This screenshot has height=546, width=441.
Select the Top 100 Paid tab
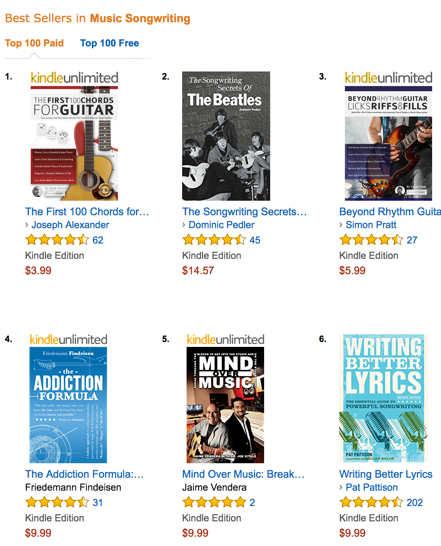(34, 43)
